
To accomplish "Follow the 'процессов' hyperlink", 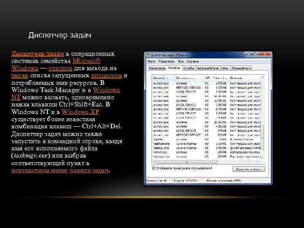I will coord(106,76).
